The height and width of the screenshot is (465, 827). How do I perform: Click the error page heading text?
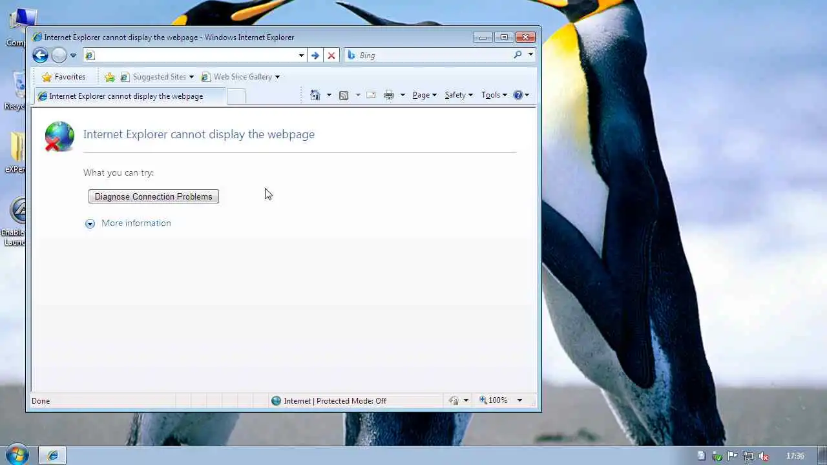pos(199,134)
